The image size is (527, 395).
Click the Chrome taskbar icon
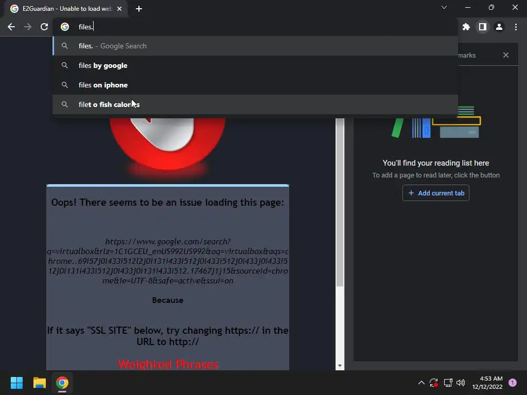[62, 383]
